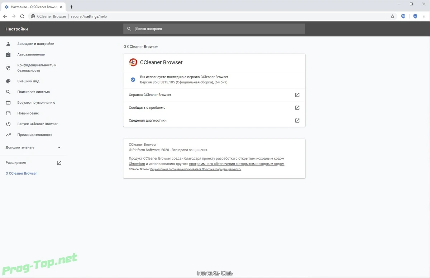The width and height of the screenshot is (430, 278).
Task: Click Сообщить о проблеме row
Action: click(214, 108)
